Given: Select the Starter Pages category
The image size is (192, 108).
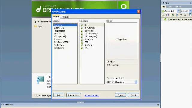Looking at the screenshot, I should coord(65,45).
